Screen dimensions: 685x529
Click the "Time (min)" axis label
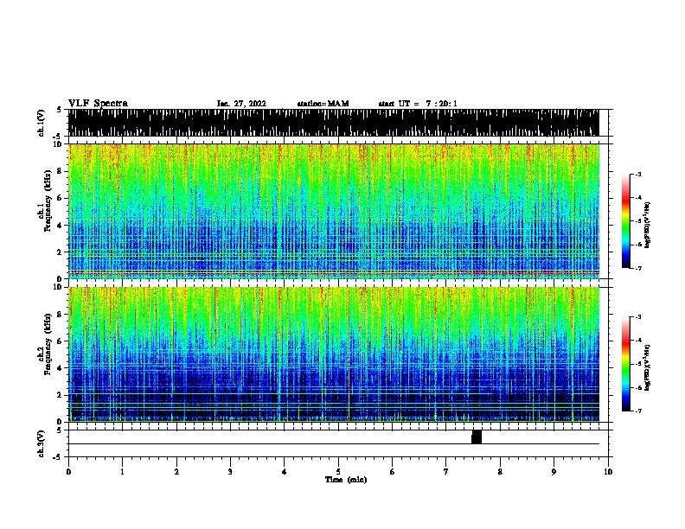(346, 480)
